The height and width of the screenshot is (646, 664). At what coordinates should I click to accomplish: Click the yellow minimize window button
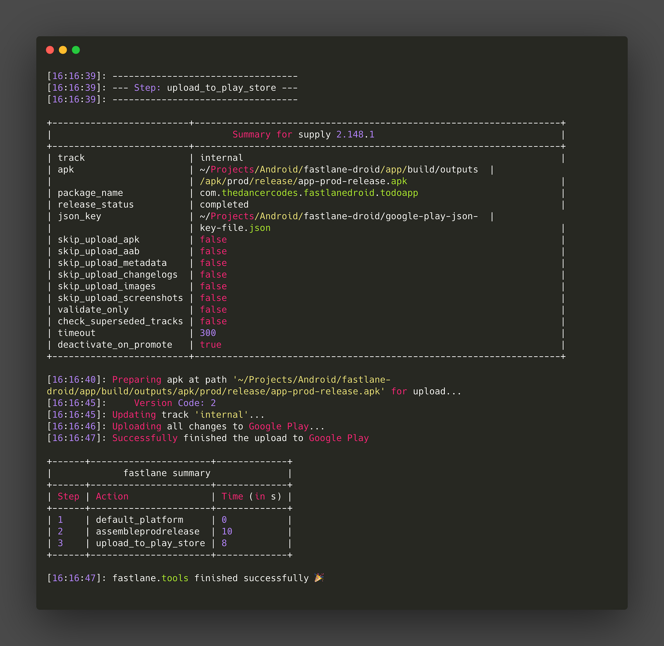click(63, 50)
